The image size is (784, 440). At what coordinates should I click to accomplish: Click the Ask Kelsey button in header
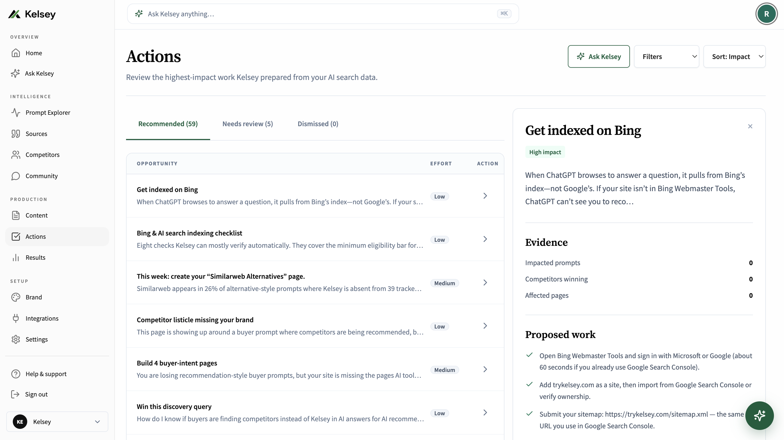599,57
